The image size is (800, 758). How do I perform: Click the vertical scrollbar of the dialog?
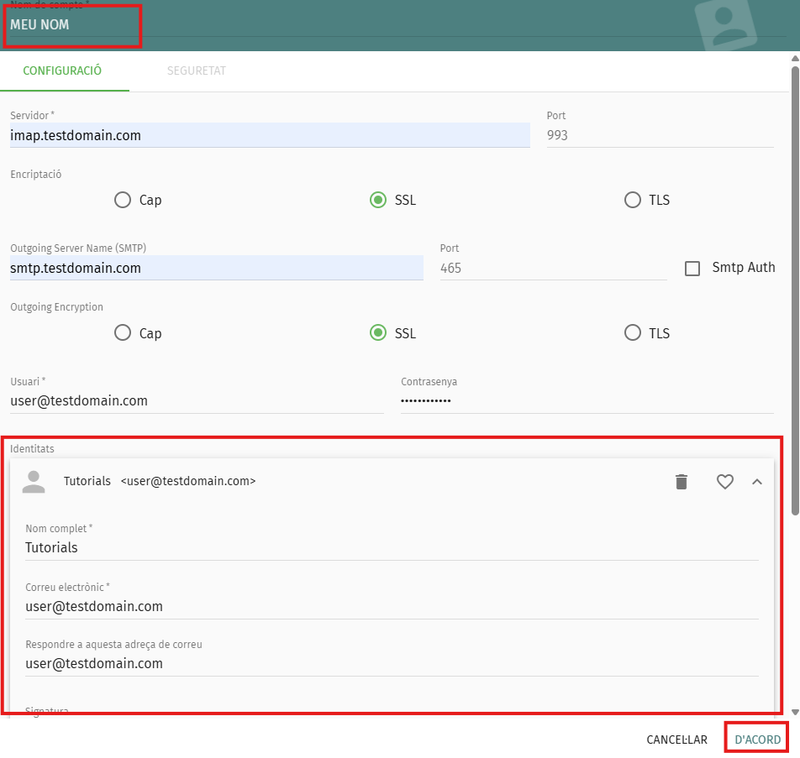point(794,285)
